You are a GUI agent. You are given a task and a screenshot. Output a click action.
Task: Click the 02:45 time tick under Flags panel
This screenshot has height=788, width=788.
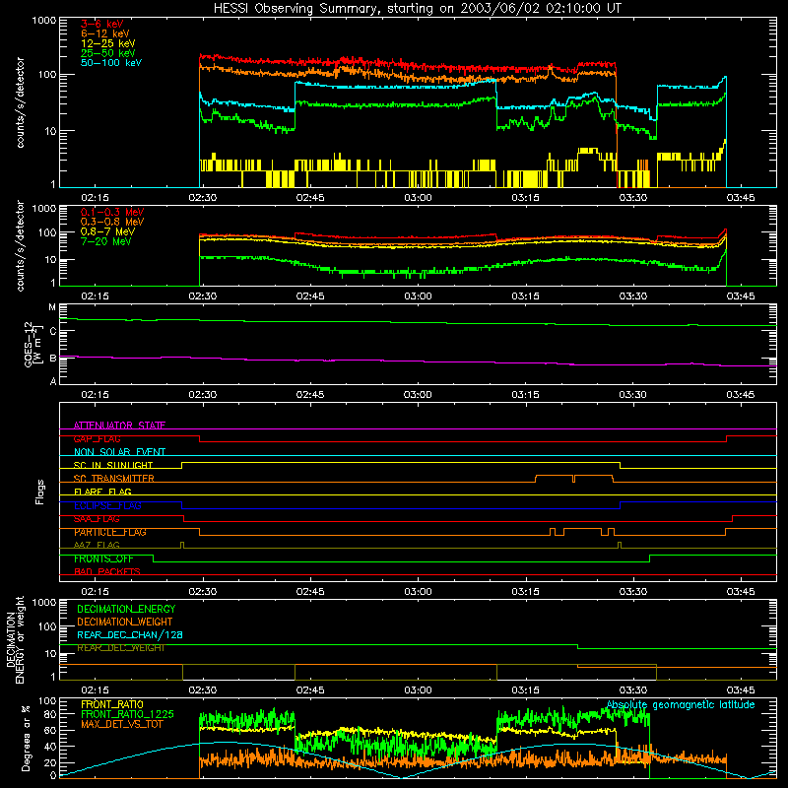[310, 592]
